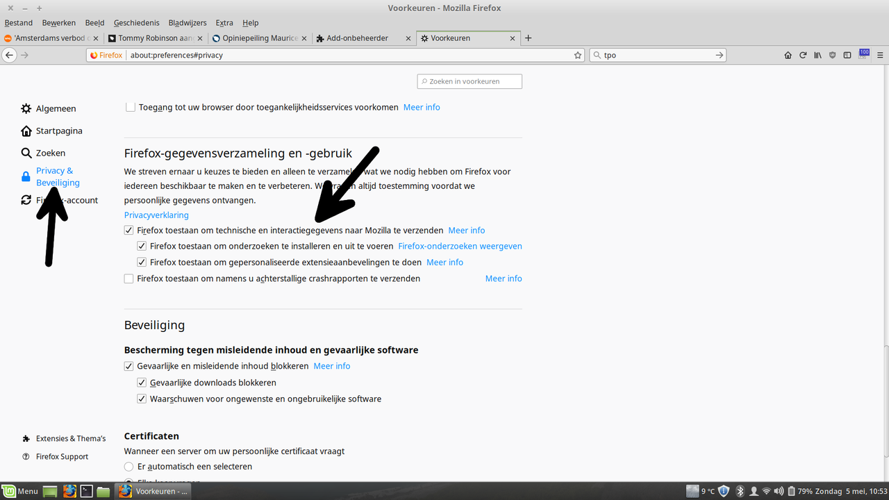Screen dimensions: 889x500
Task: Click the address bar showing about:preferences#privacy
Action: tap(335, 55)
